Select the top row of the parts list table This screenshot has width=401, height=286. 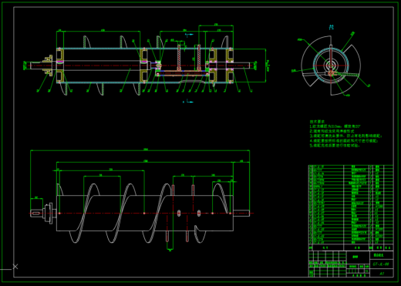pyautogui.click(x=351, y=167)
